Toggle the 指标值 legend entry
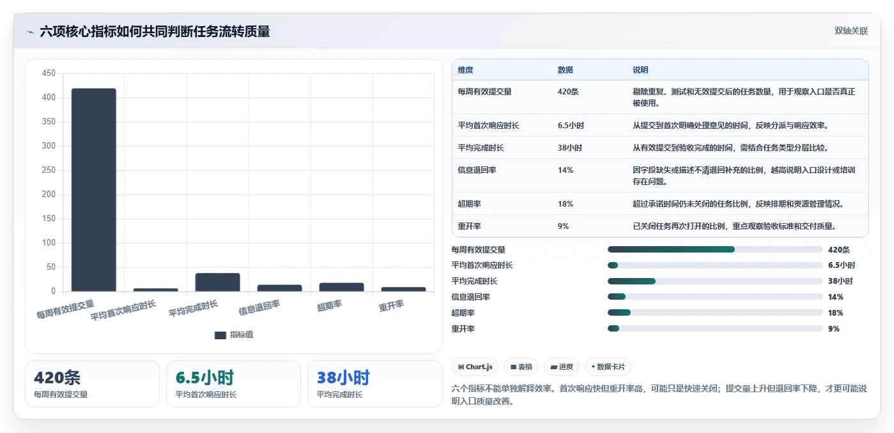Screen dimensions: 894x433 coord(234,335)
